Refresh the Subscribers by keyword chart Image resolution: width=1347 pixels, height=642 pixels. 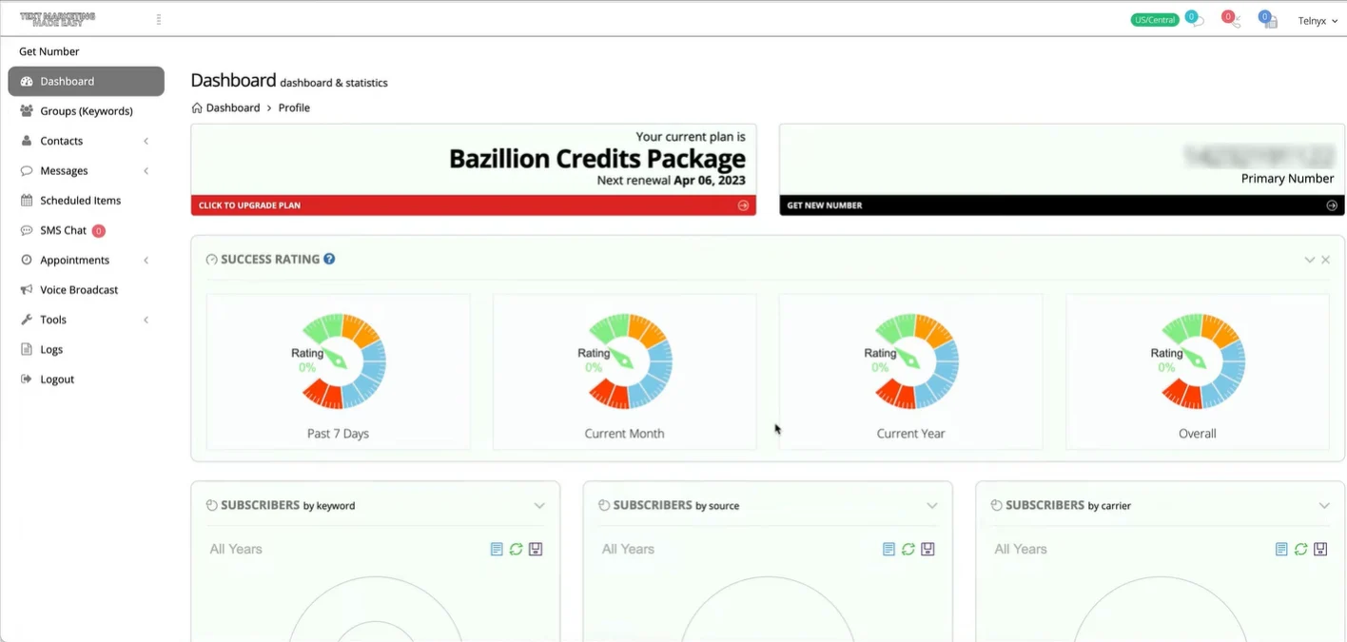pos(516,550)
